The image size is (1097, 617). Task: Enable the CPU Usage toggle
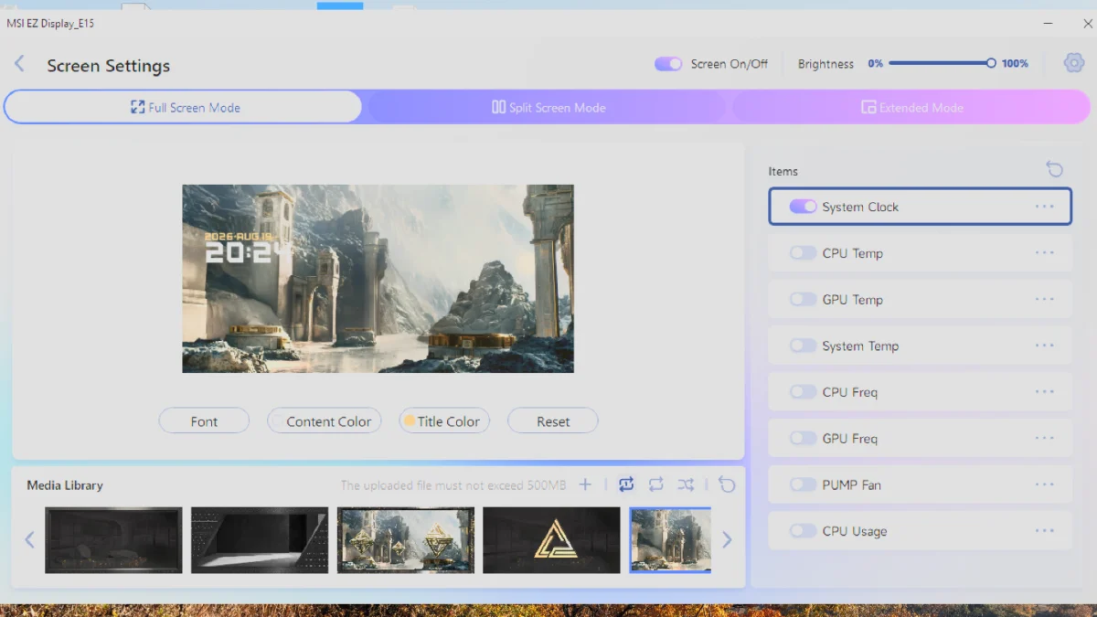coord(803,531)
